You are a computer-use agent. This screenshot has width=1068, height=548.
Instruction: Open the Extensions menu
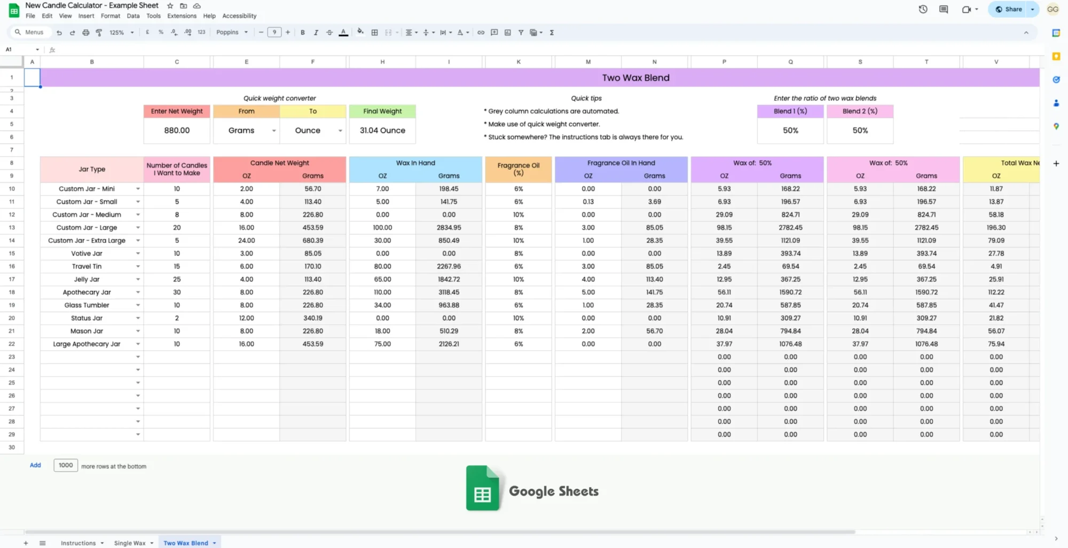182,16
